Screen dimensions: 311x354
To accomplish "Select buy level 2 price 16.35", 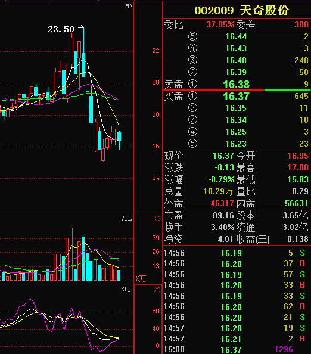I will point(236,108).
